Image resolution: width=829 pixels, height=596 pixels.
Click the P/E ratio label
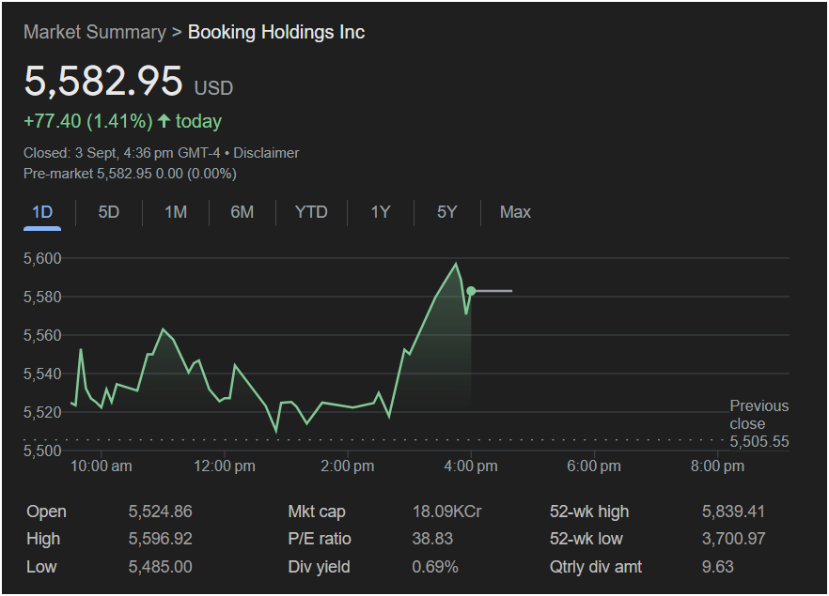coord(320,539)
